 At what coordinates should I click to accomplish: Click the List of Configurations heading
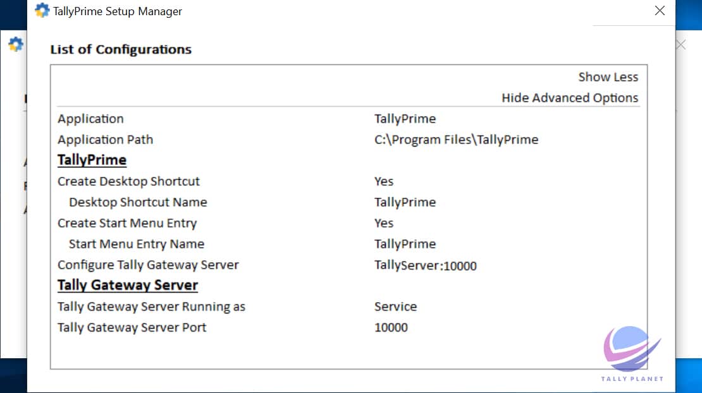[121, 49]
